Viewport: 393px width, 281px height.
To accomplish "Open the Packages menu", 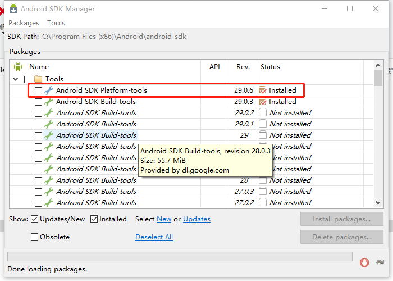I will click(24, 23).
